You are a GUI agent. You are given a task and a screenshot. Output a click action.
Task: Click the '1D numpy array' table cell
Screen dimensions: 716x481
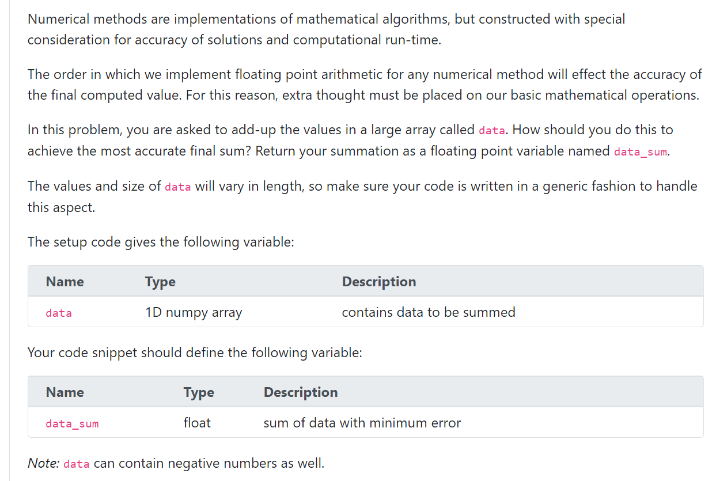click(194, 313)
